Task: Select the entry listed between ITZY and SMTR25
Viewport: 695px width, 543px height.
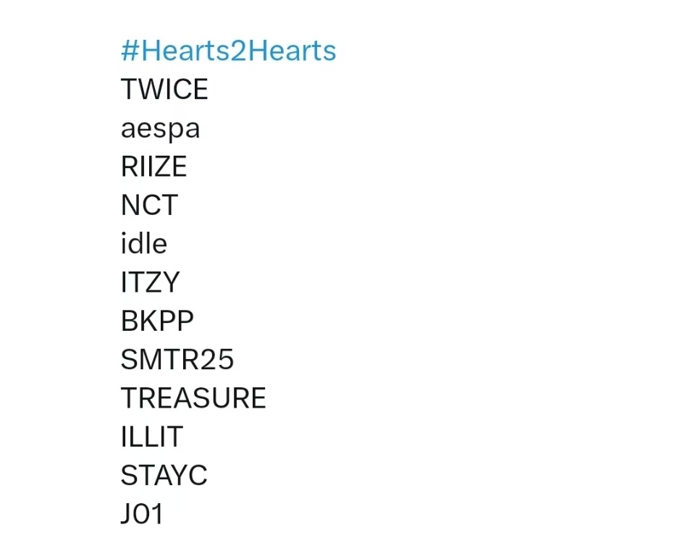Action: 157,321
